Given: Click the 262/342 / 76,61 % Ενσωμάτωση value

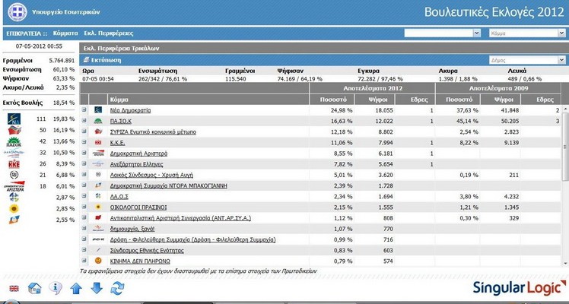Looking at the screenshot, I should point(163,78).
